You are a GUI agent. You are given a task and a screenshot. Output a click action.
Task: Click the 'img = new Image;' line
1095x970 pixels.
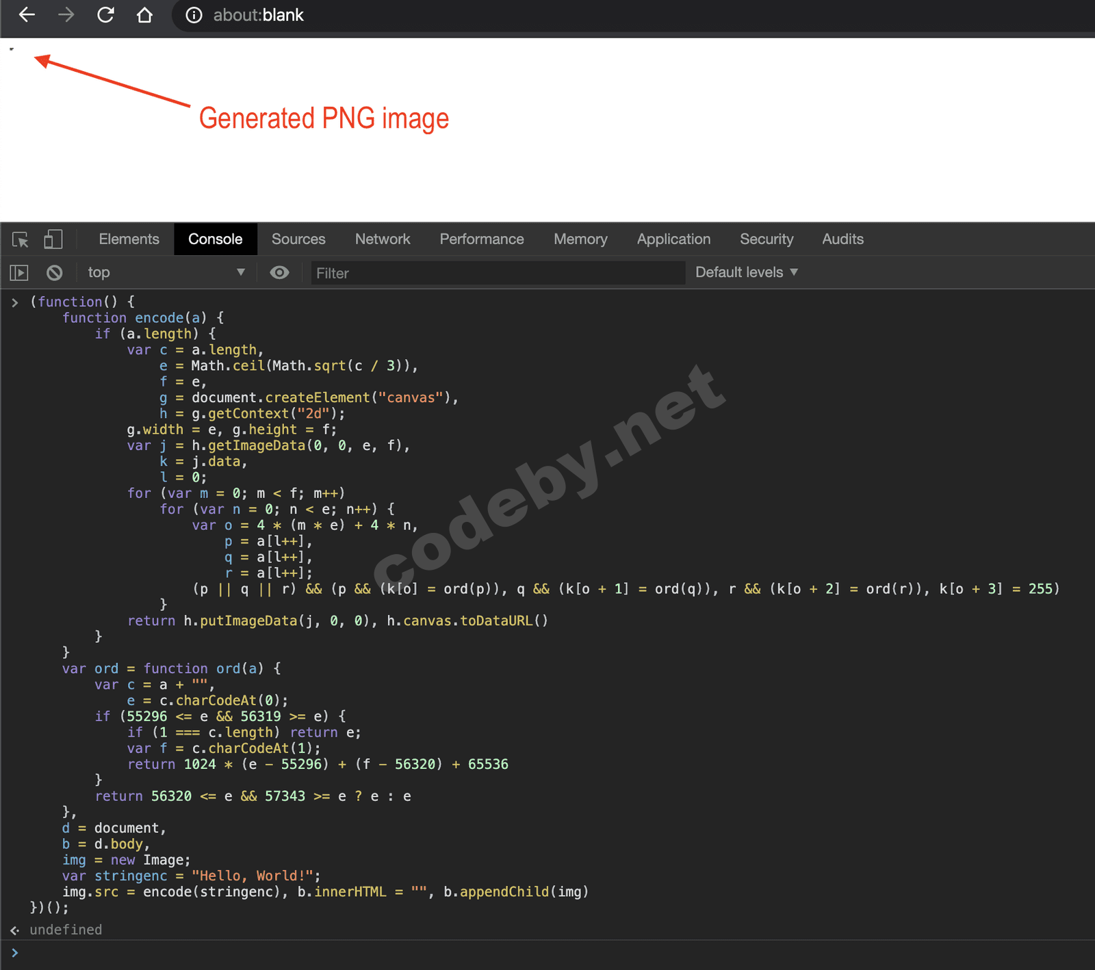pyautogui.click(x=127, y=860)
